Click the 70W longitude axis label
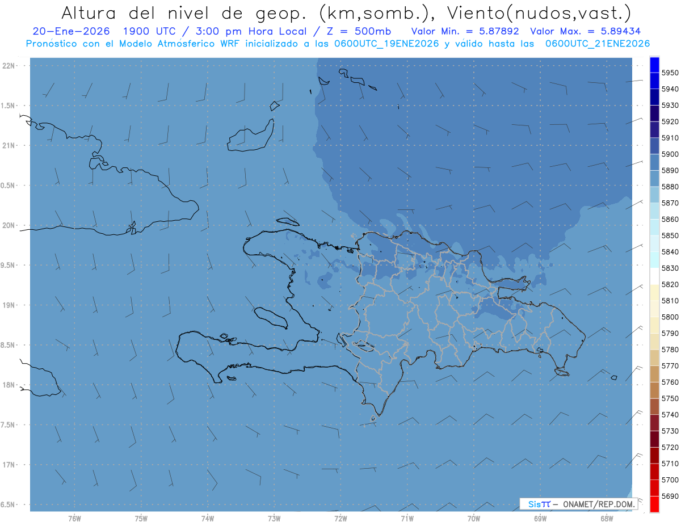Image resolution: width=681 pixels, height=526 pixels. click(474, 518)
